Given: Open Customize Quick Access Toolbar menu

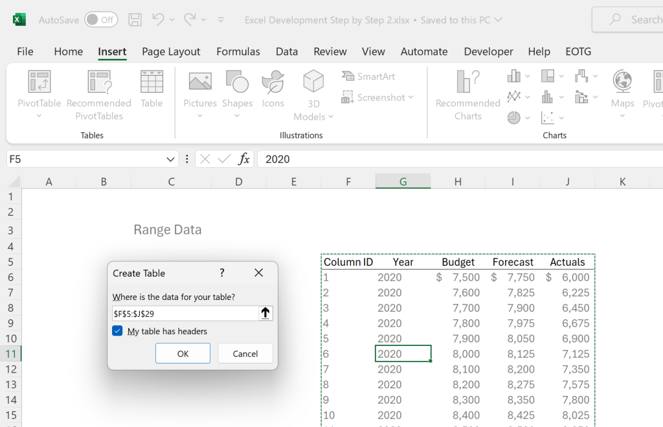Looking at the screenshot, I should pos(221,20).
